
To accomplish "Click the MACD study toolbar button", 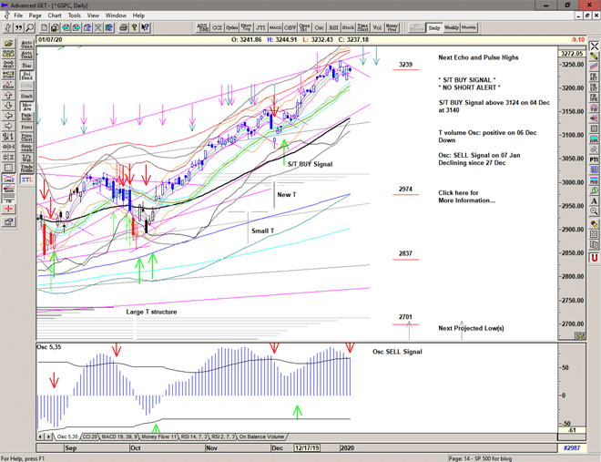I will pos(276,27).
